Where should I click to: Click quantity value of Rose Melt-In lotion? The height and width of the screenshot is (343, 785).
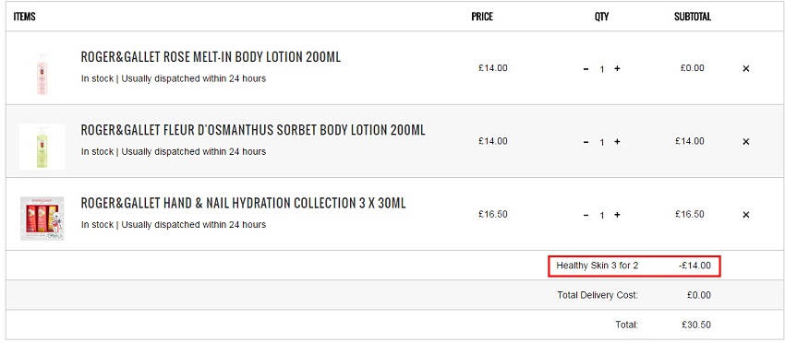click(x=602, y=69)
